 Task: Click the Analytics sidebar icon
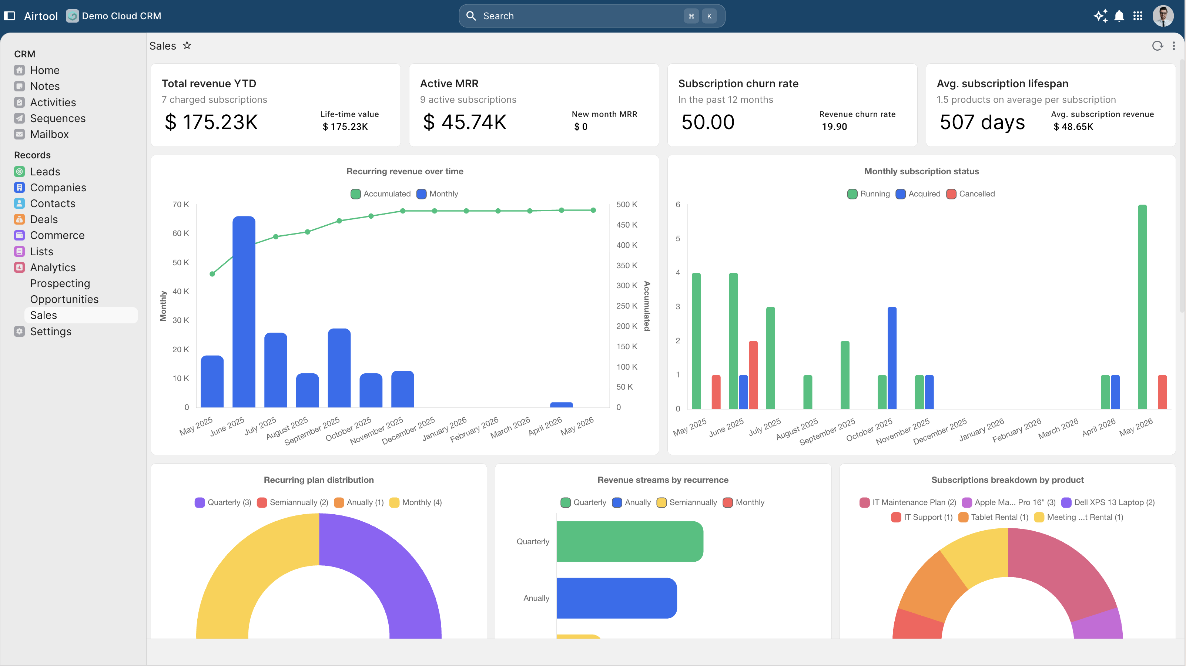(19, 268)
